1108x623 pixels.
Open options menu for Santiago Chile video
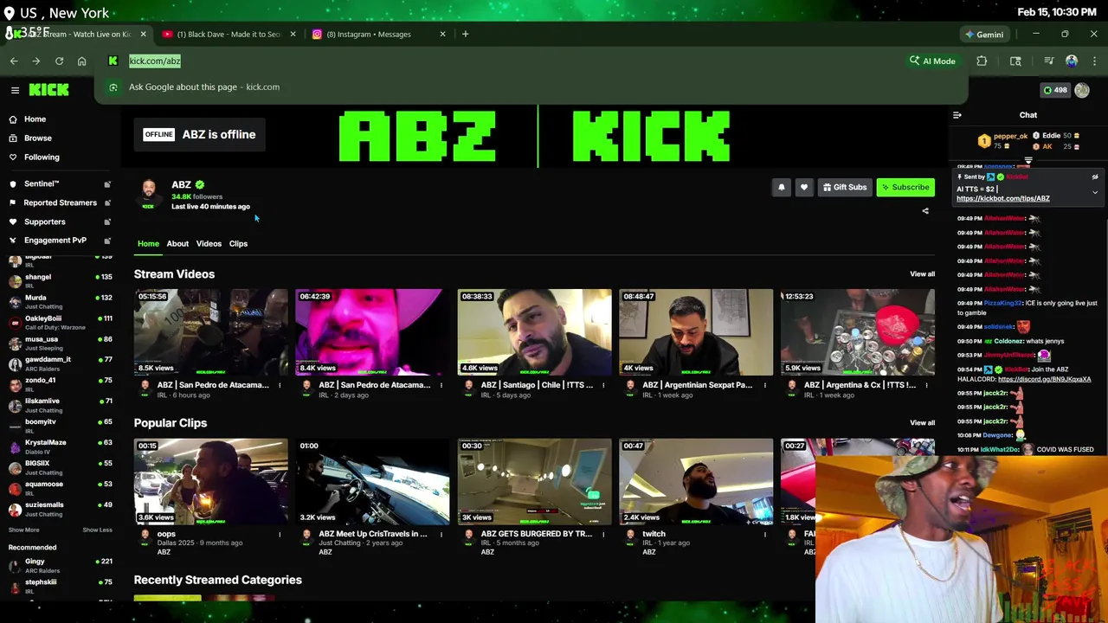click(x=602, y=386)
